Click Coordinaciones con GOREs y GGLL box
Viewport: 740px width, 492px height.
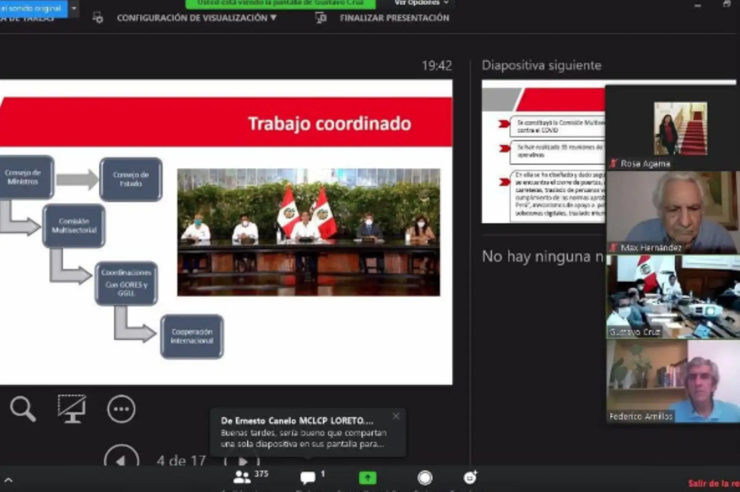click(x=126, y=283)
